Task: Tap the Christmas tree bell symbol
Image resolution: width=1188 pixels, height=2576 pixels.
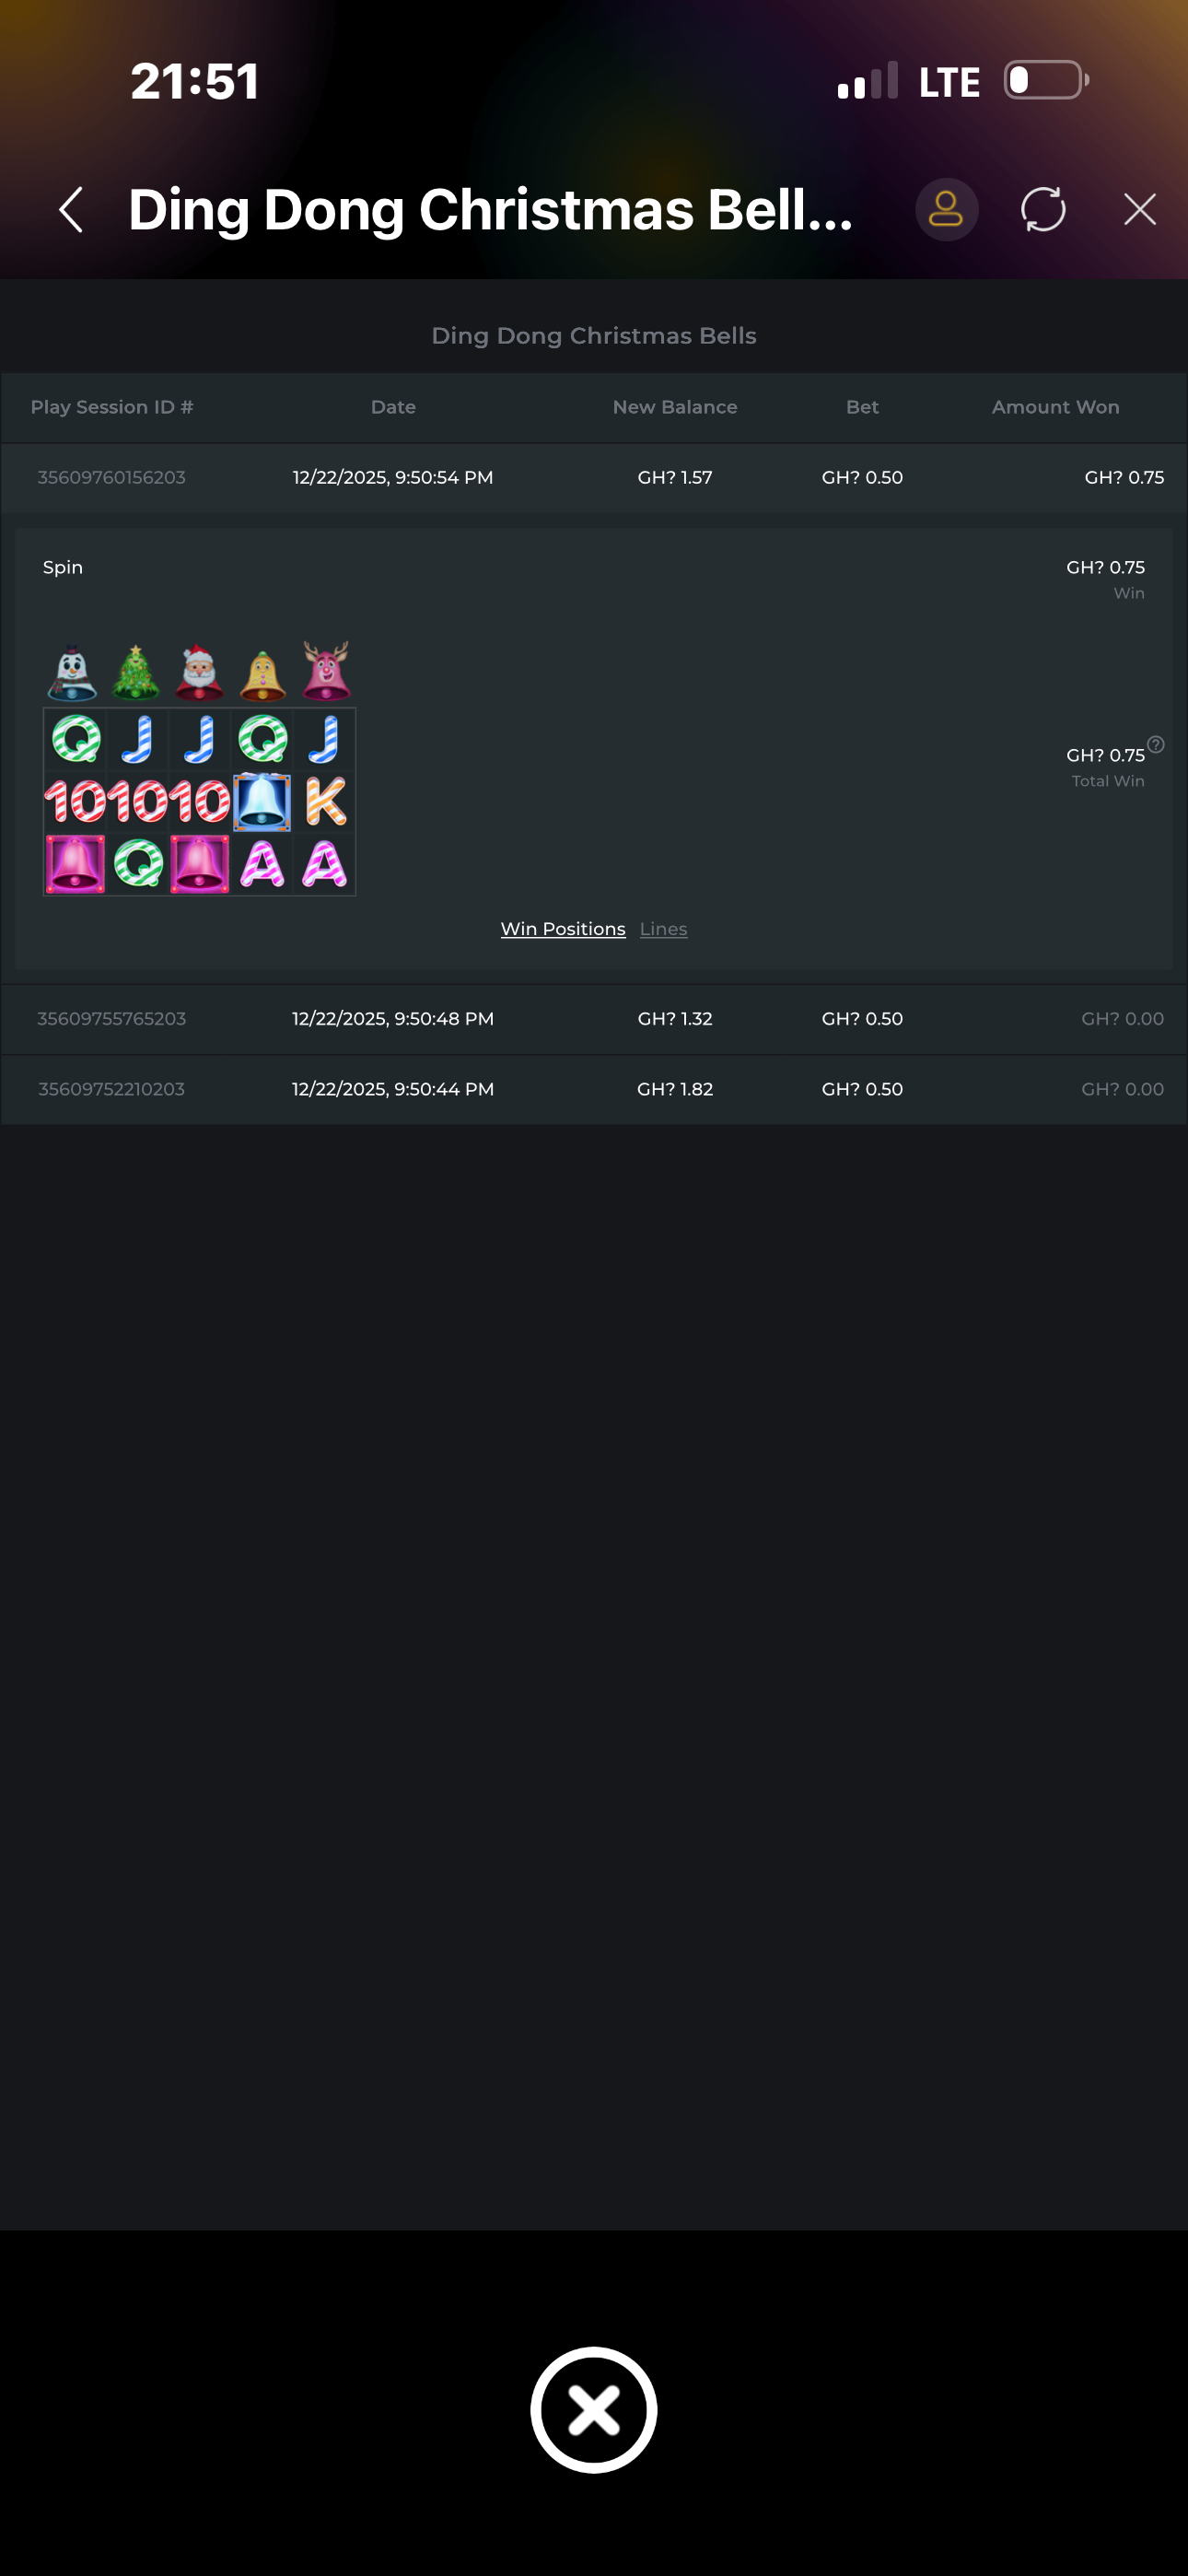Action: (x=136, y=673)
